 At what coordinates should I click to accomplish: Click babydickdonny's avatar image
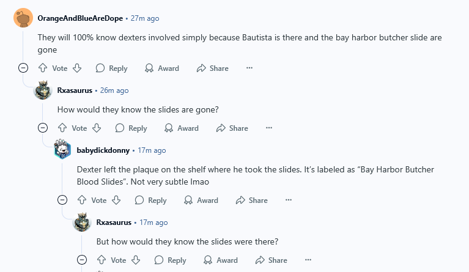(62, 150)
